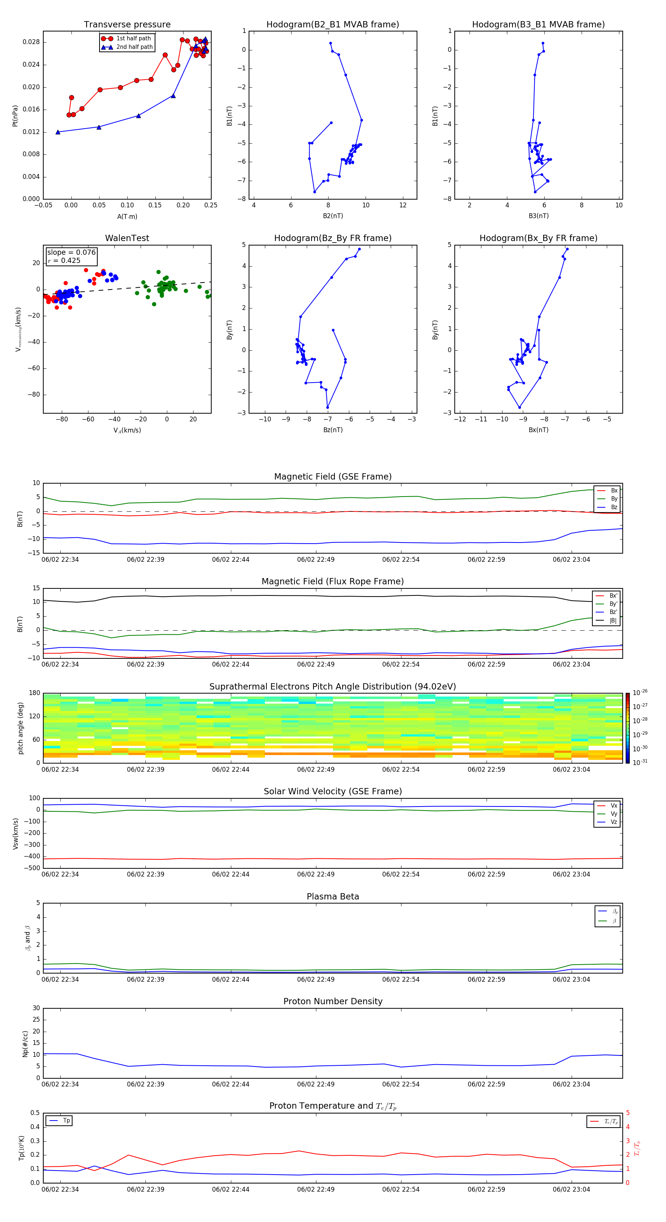Select the Tp legend entry in temperature plot
The height and width of the screenshot is (1222, 666).
click(59, 1121)
